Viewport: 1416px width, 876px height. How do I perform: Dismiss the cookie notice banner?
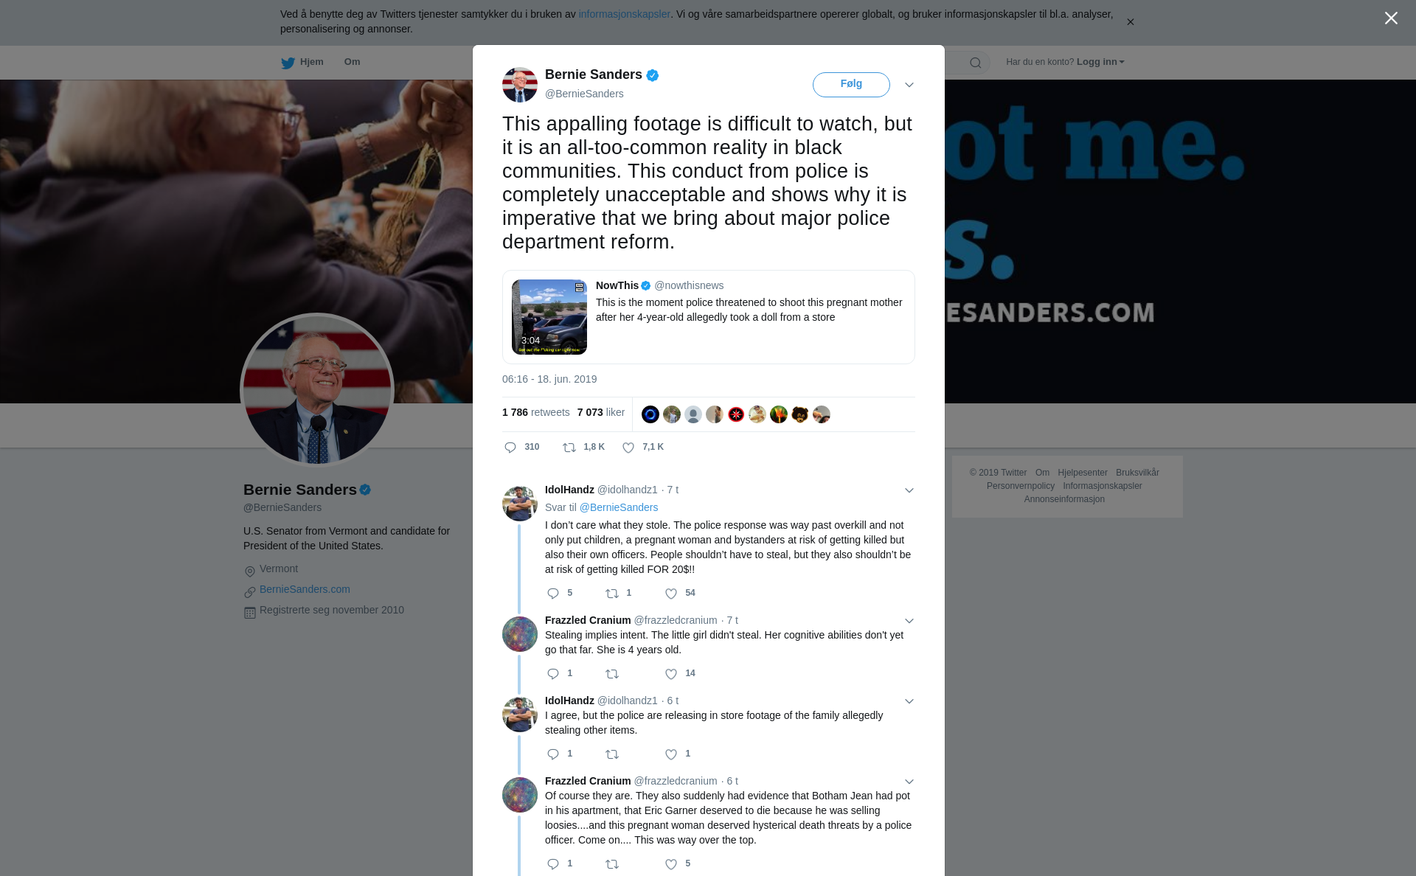pos(1130,22)
